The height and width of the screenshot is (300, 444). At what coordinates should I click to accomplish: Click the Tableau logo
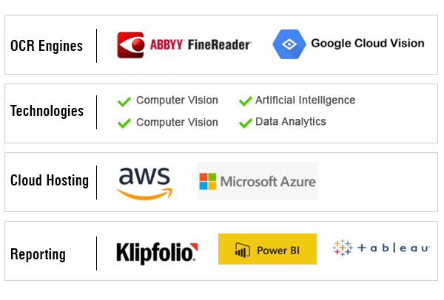381,248
